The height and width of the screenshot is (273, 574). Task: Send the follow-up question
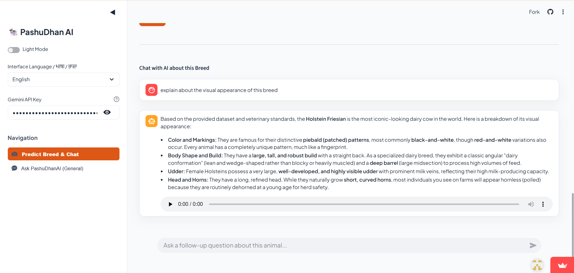point(533,245)
